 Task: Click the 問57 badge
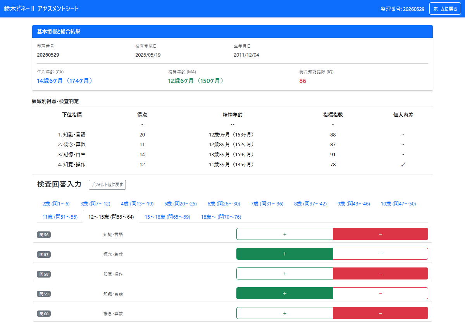tap(44, 254)
